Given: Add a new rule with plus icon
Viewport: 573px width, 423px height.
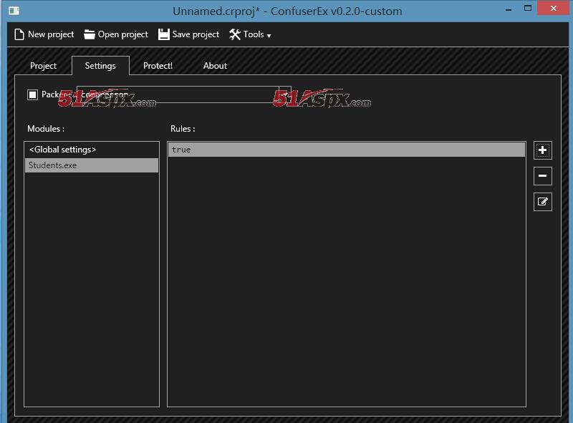Looking at the screenshot, I should (543, 150).
